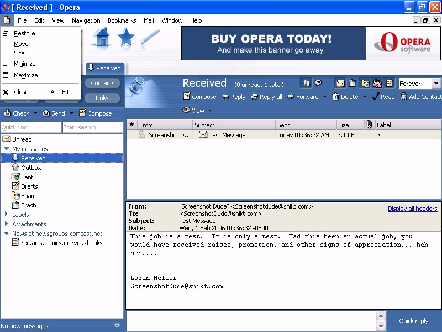The image size is (442, 332).
Task: Click the quick reply text box
Action: coord(251,321)
